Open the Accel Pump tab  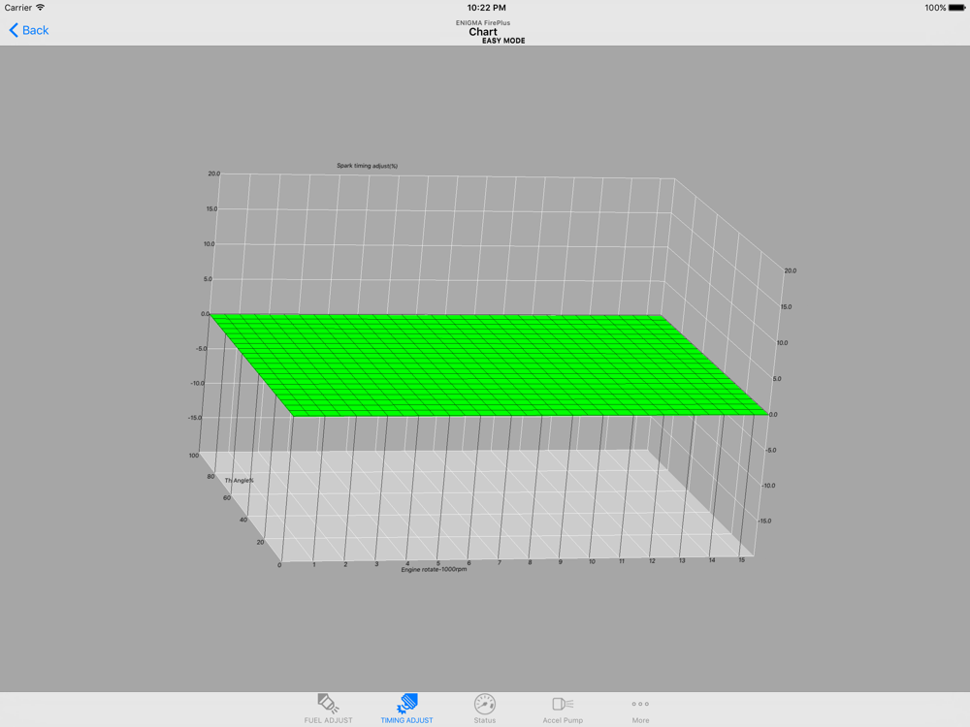[563, 709]
